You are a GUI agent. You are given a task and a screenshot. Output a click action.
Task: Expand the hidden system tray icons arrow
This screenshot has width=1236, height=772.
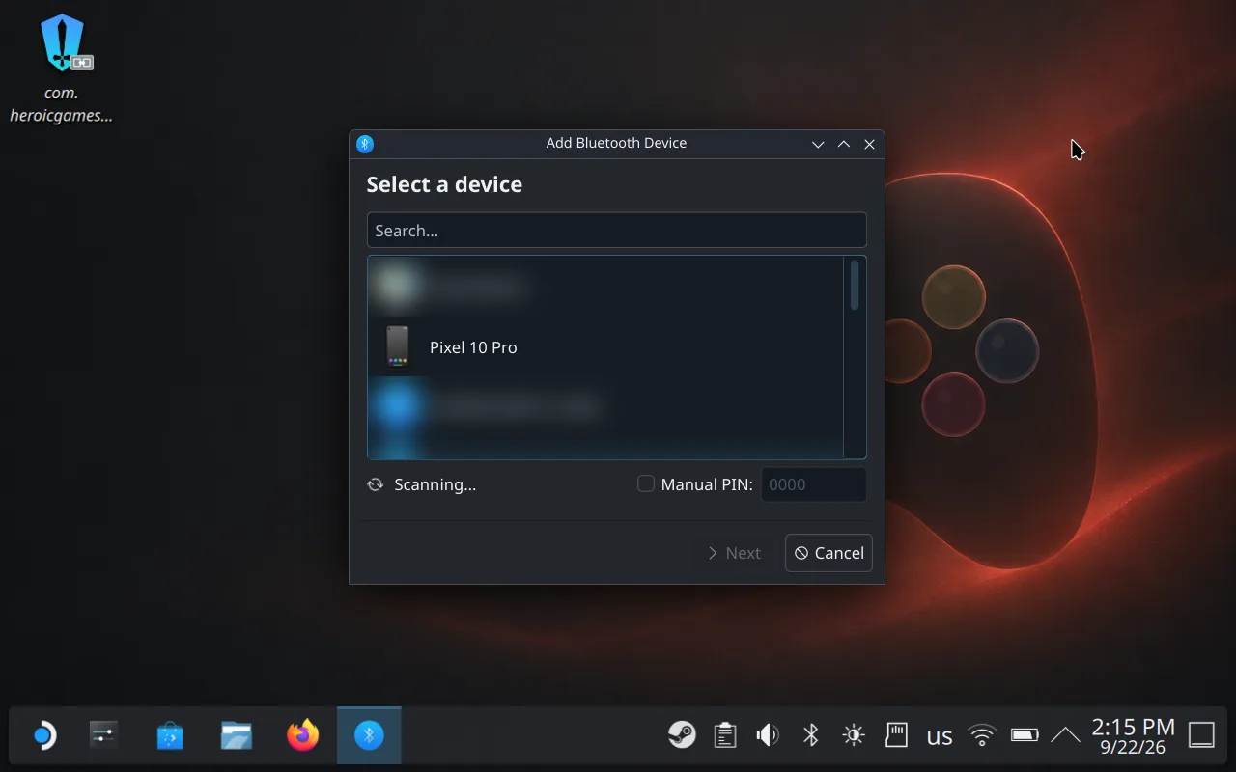point(1065,735)
